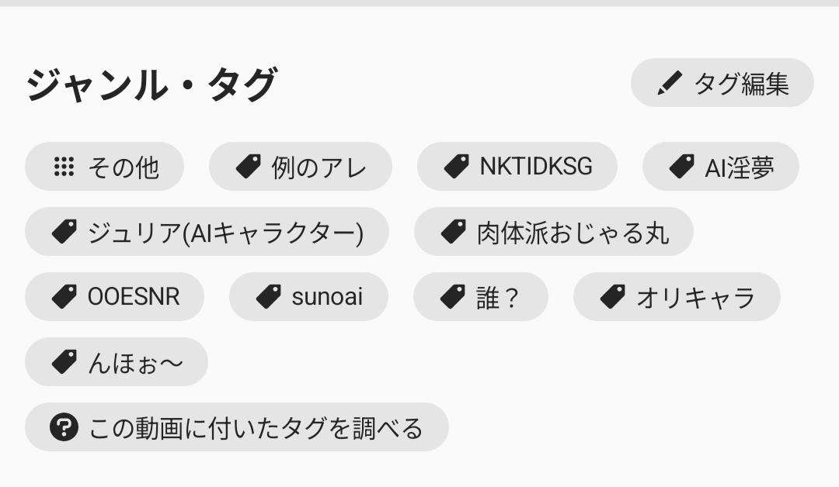Click the tag icon next to NKTIDKSG
The height and width of the screenshot is (487, 839).
457,167
